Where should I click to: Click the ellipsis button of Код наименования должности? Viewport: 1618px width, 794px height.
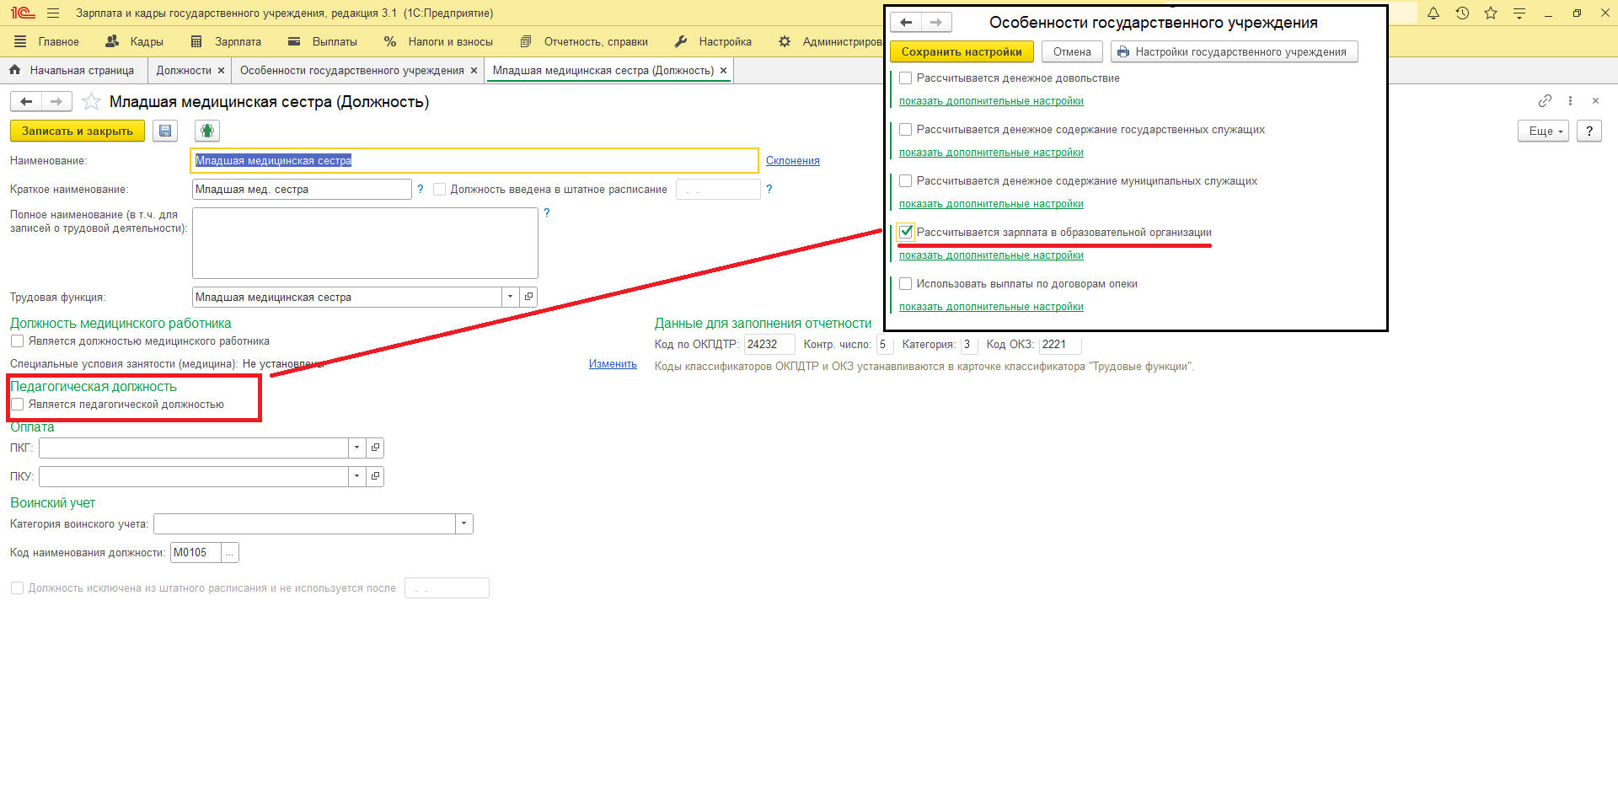pos(229,553)
